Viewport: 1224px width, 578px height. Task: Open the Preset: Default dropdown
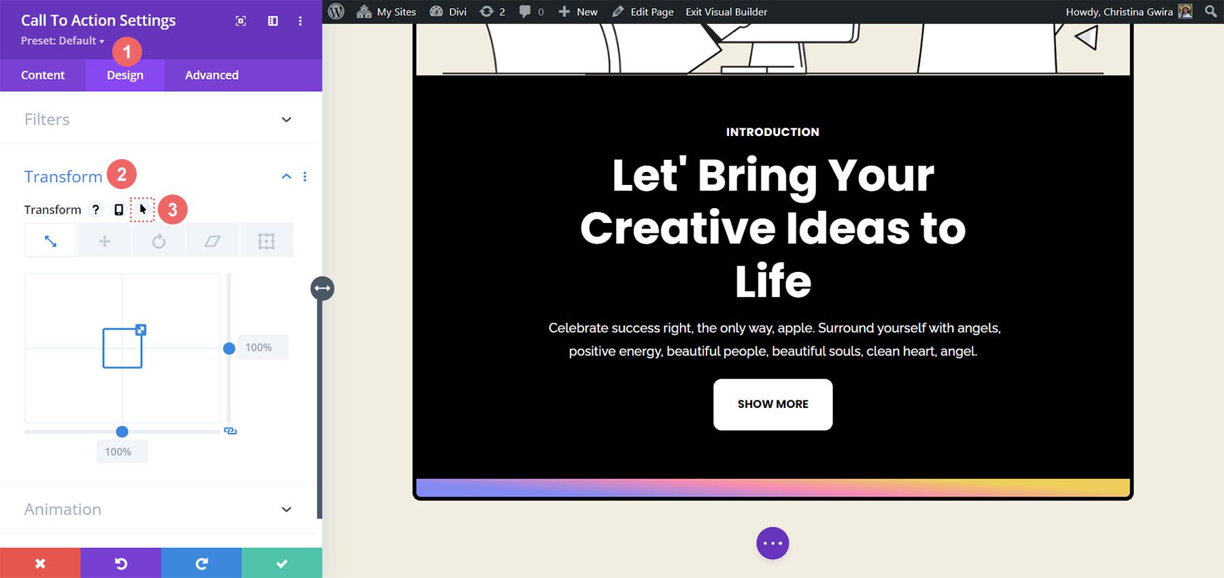(63, 41)
